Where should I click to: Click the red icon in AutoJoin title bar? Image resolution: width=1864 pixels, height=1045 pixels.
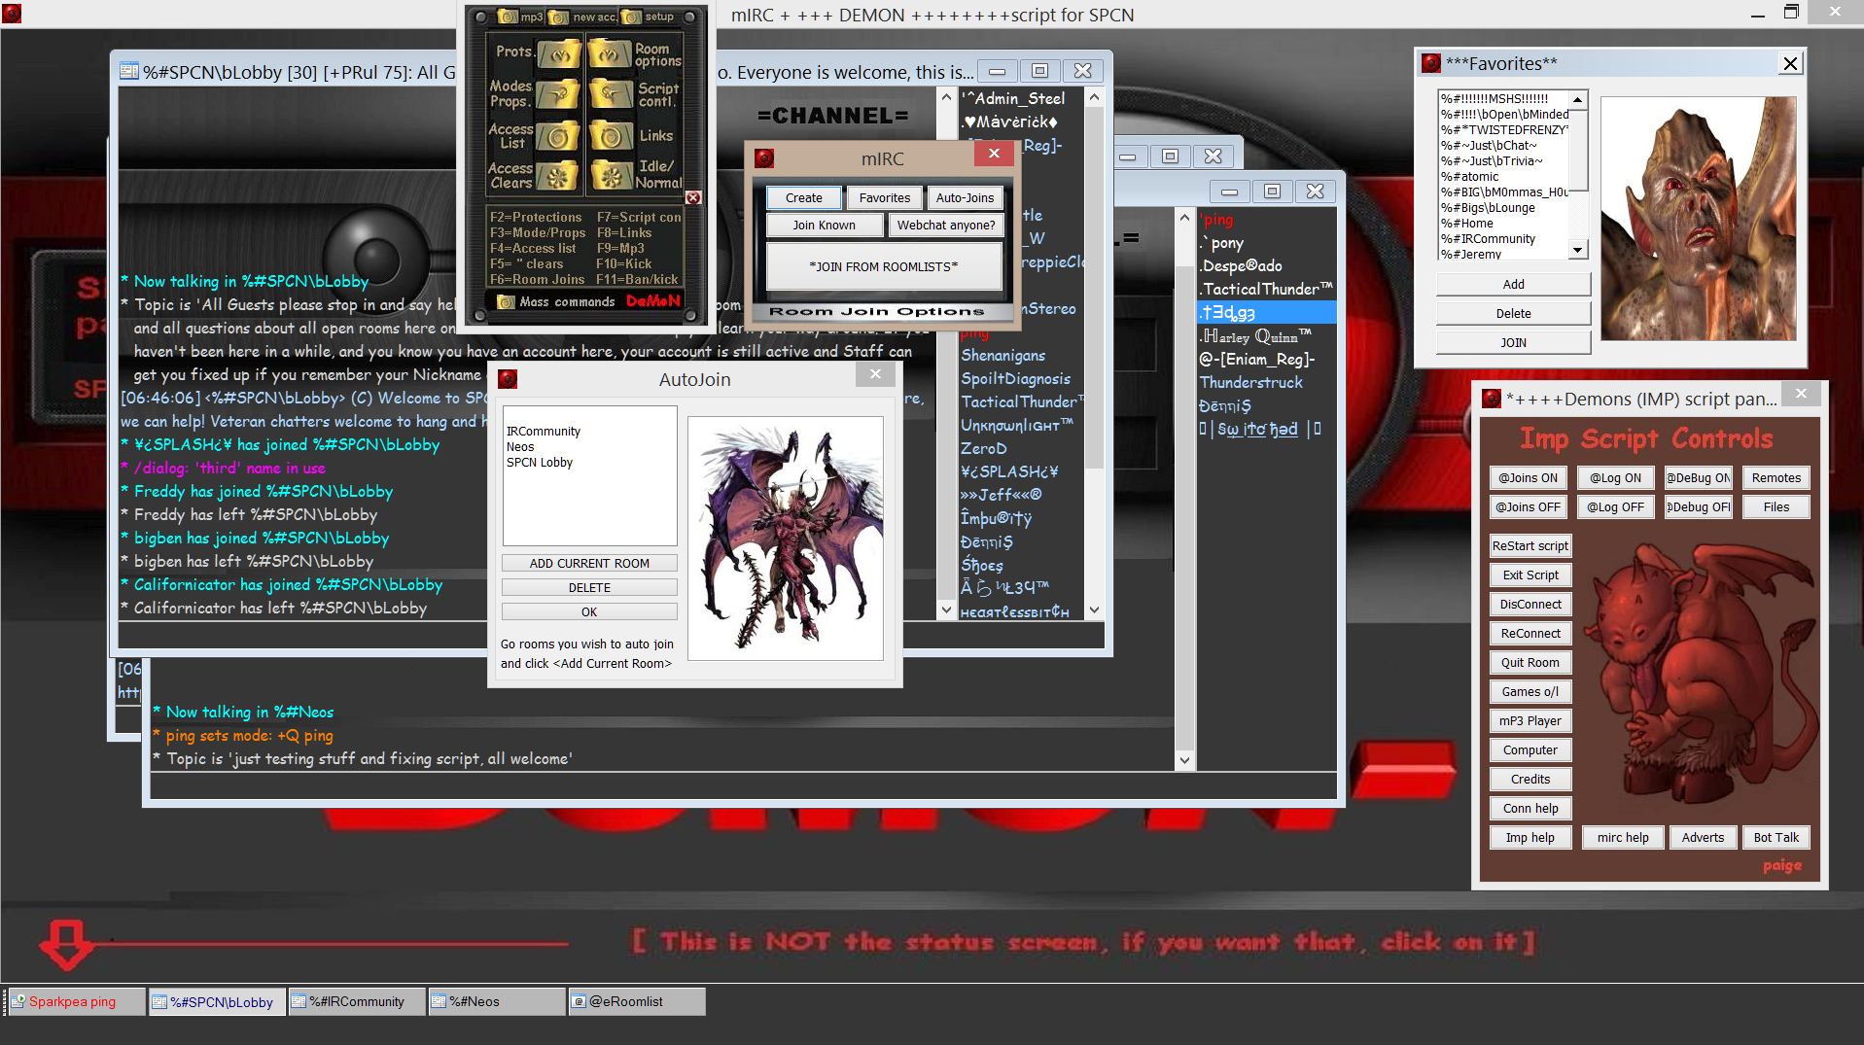click(x=508, y=379)
